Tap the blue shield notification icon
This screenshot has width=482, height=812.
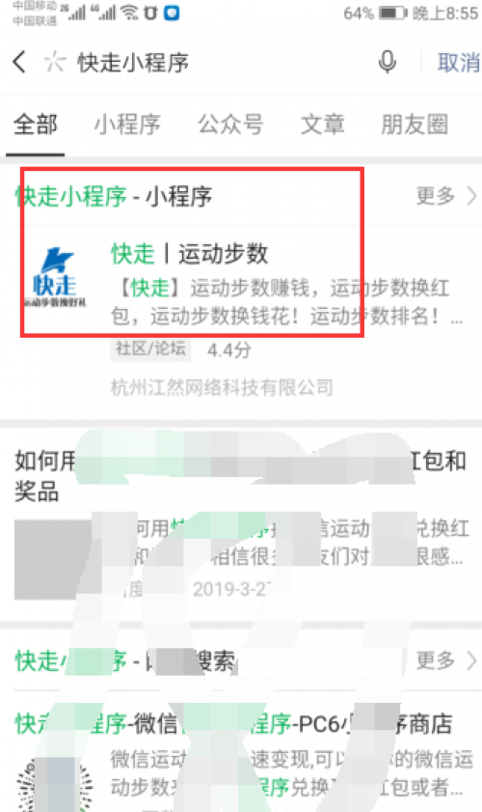[172, 13]
